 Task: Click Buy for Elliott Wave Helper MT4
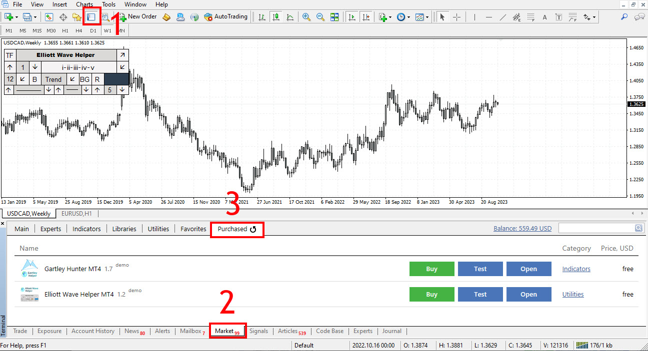[431, 294]
